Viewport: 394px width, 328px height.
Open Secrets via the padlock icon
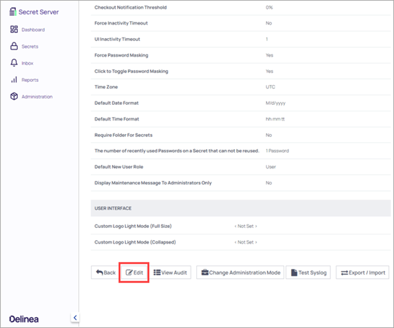tap(14, 47)
